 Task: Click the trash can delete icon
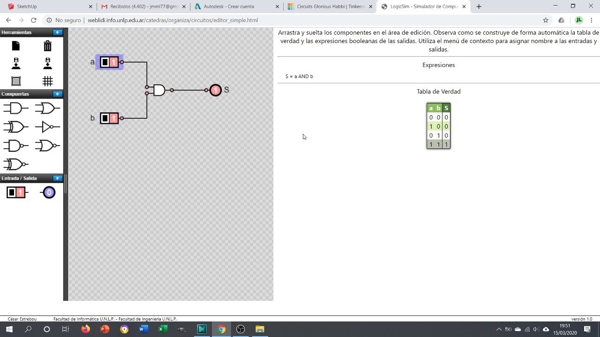[x=47, y=46]
